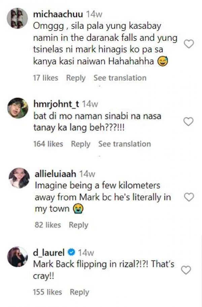Show the 17 likes list
This screenshot has width=202, height=307.
click(x=45, y=78)
